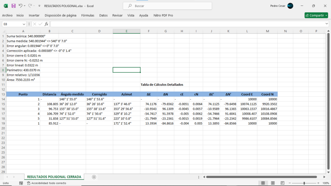The image size is (331, 186).
Task: Click the Insert Function fx icon
Action: click(46, 24)
